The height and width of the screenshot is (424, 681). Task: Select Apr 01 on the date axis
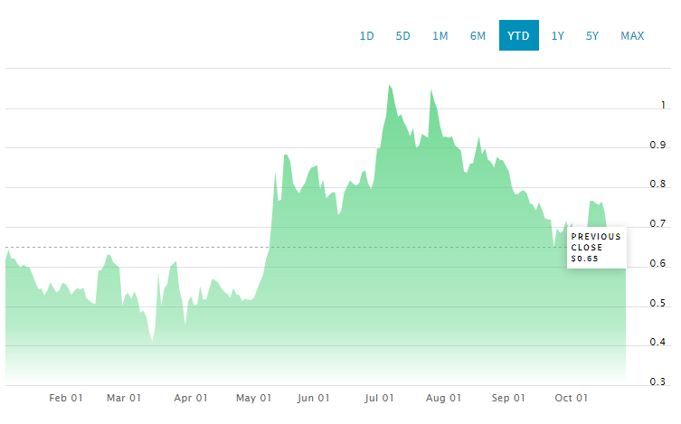tap(191, 398)
